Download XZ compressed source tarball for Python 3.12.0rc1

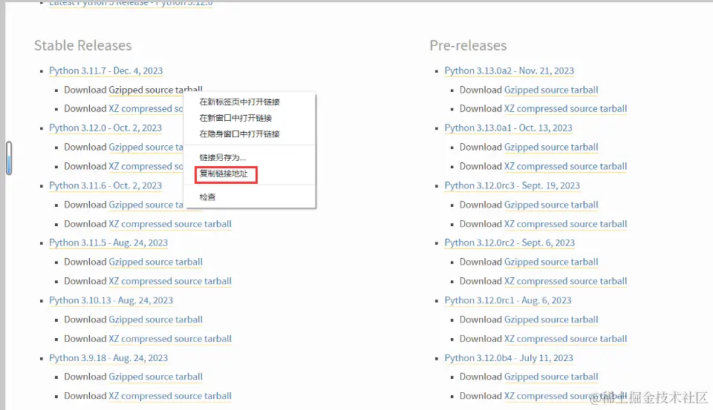tap(566, 339)
